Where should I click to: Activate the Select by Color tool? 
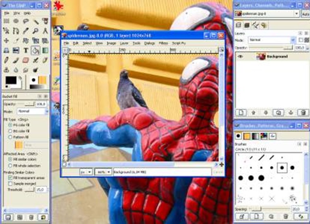pos(45,21)
